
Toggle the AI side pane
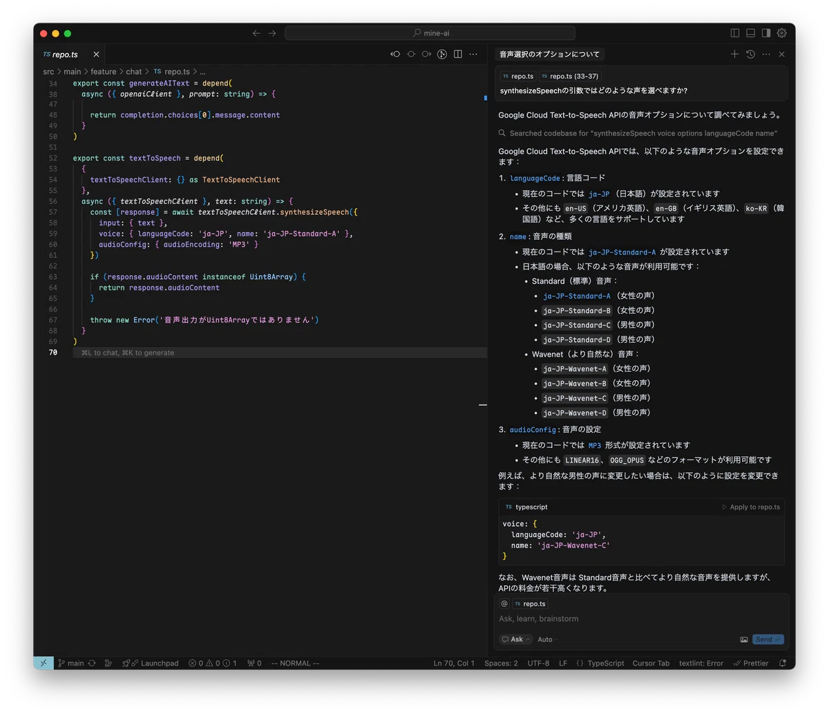[766, 32]
